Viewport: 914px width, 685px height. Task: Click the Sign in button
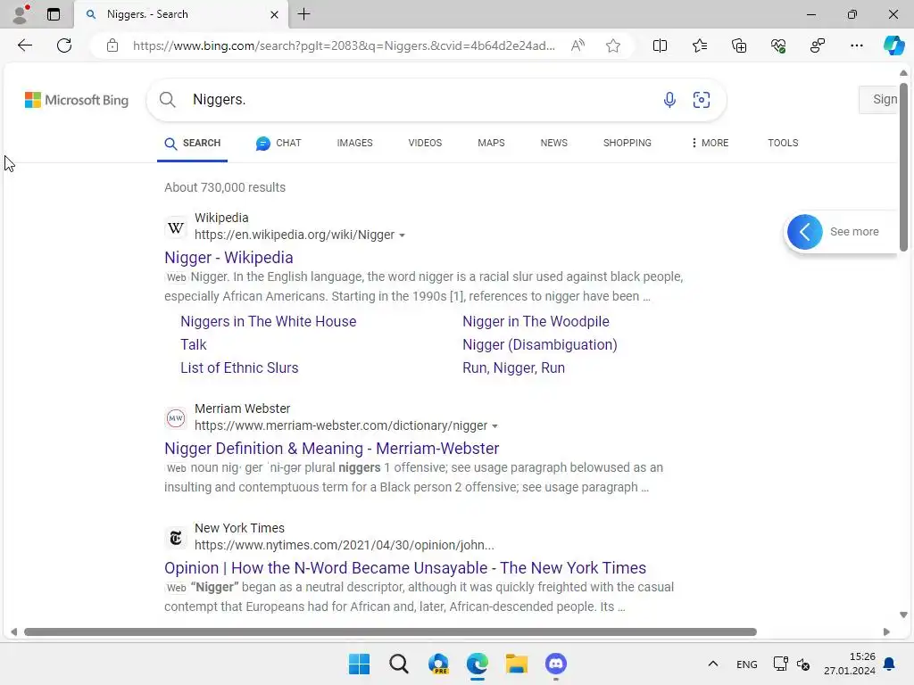click(879, 100)
